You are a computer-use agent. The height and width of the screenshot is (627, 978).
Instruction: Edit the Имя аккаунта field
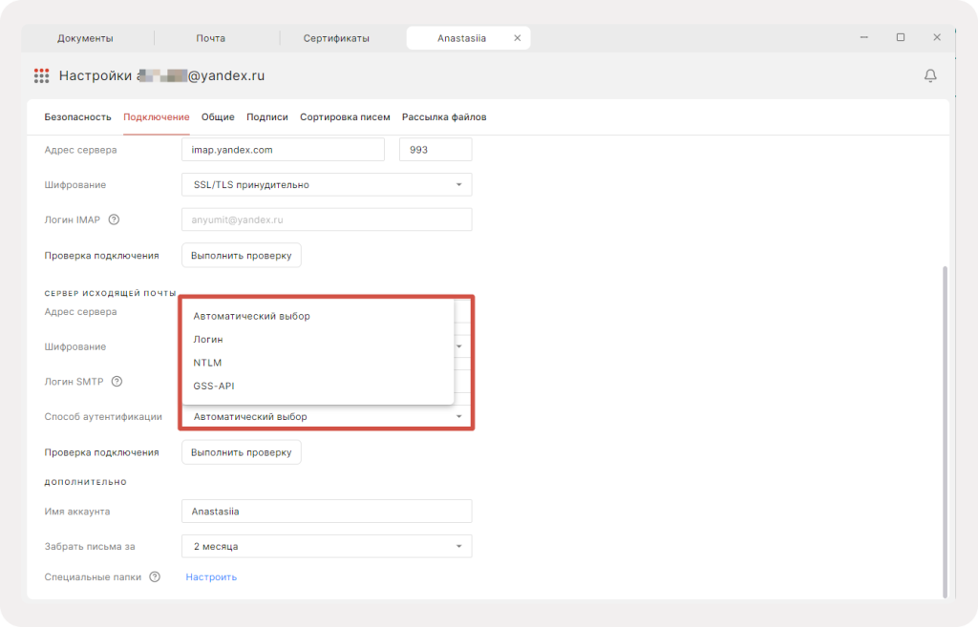327,512
